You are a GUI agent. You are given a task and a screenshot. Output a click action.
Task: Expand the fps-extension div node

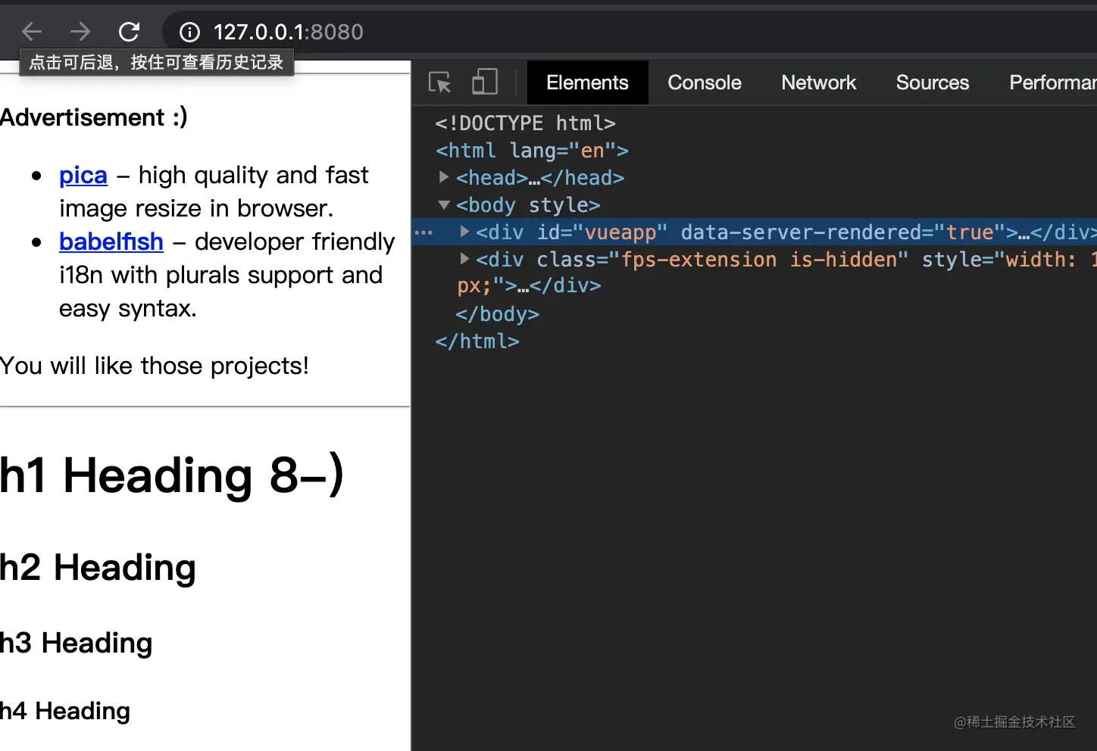[x=464, y=259]
